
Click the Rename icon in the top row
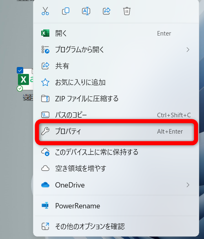coord(86,11)
